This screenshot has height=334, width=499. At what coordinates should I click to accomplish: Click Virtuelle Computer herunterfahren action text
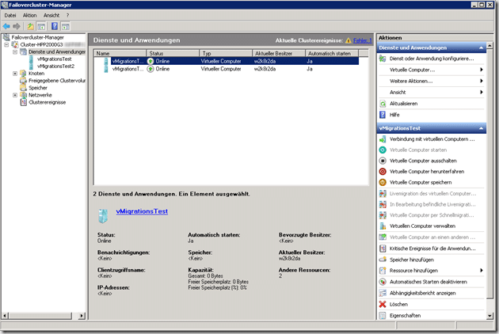(x=427, y=172)
